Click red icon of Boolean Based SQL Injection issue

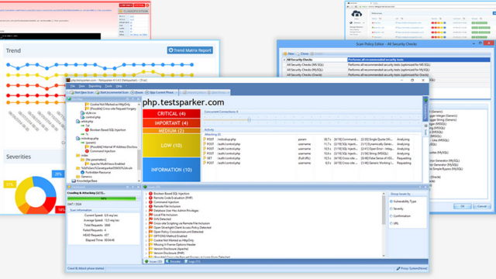pyautogui.click(x=150, y=194)
